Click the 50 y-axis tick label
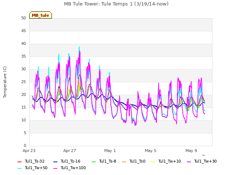The height and width of the screenshot is (175, 234). click(x=23, y=18)
